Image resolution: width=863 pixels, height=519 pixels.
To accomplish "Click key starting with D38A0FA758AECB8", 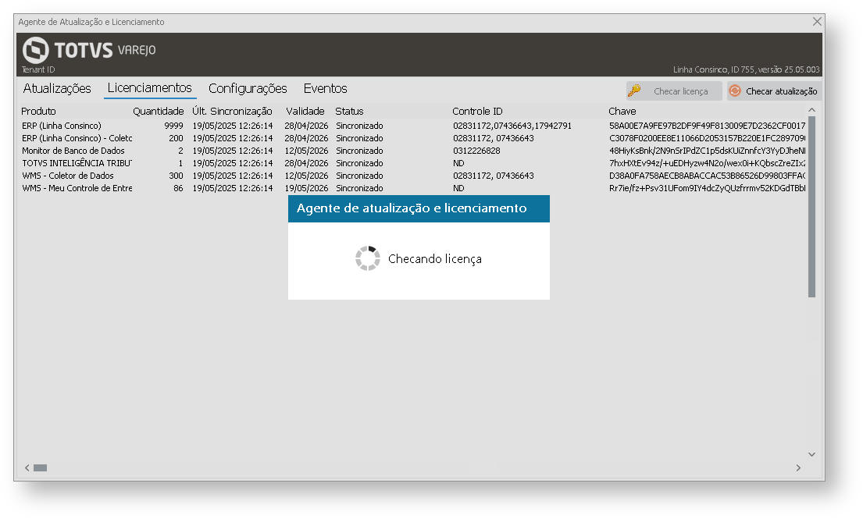I will (x=708, y=176).
